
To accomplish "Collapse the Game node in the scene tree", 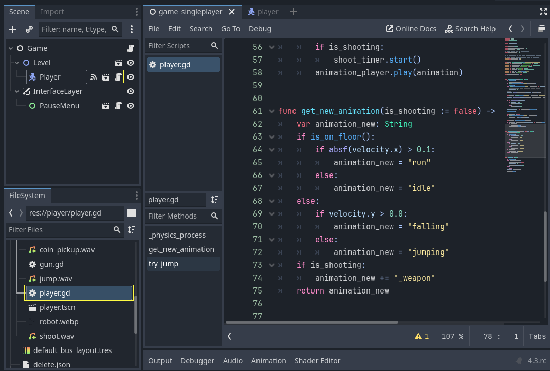I will pyautogui.click(x=11, y=48).
